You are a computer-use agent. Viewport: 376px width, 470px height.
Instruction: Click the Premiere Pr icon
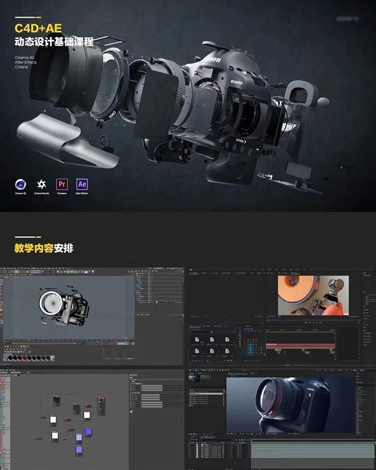coord(62,184)
